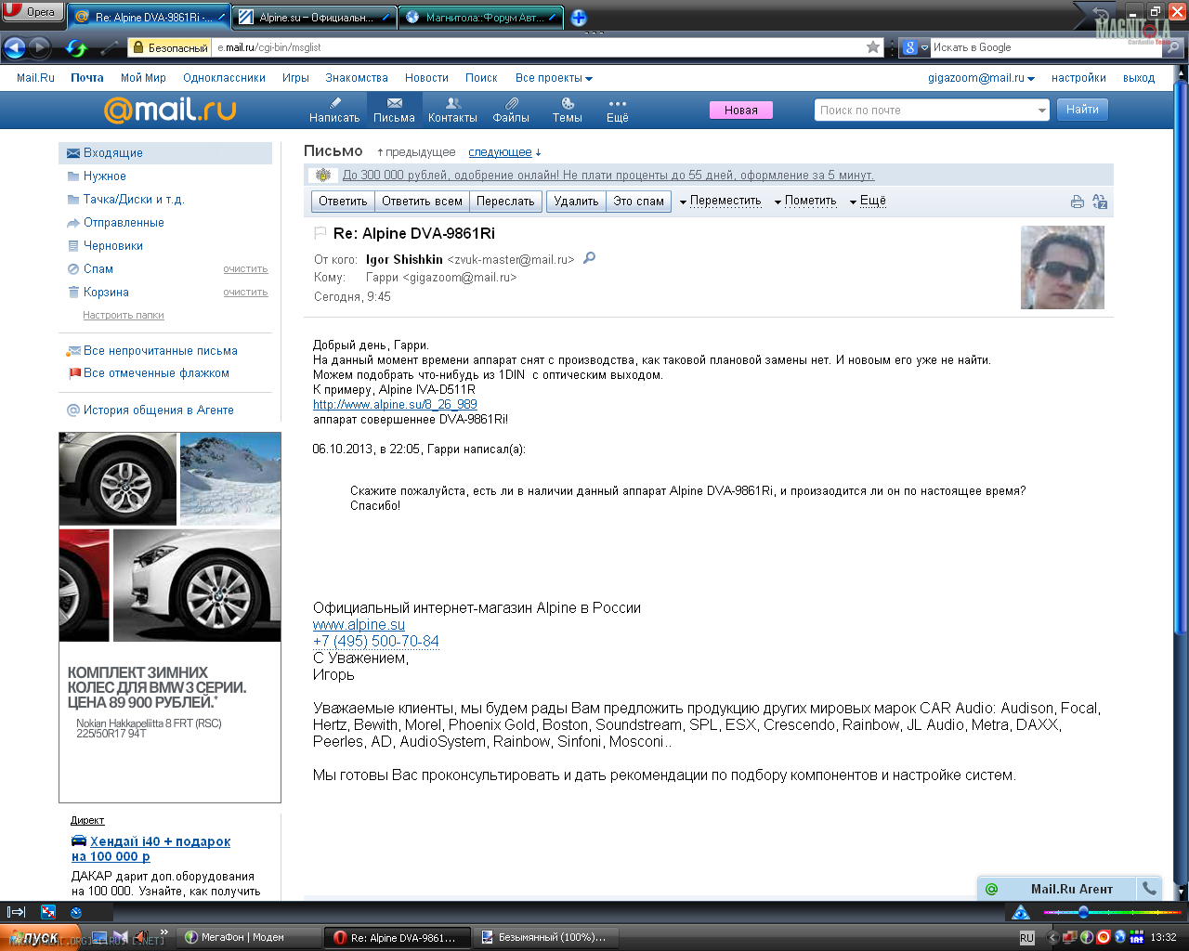Viewport: 1189px width, 951px height.
Task: Open the Черновики drafts folder
Action: pos(112,245)
